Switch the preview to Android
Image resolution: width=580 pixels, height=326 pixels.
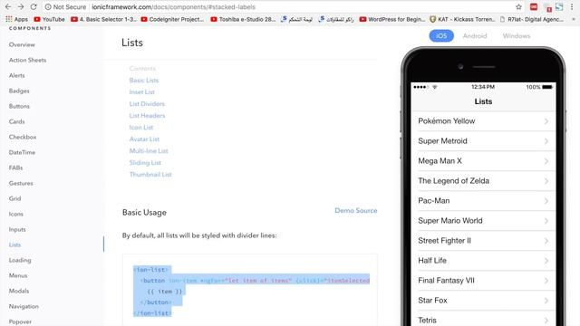coord(475,36)
